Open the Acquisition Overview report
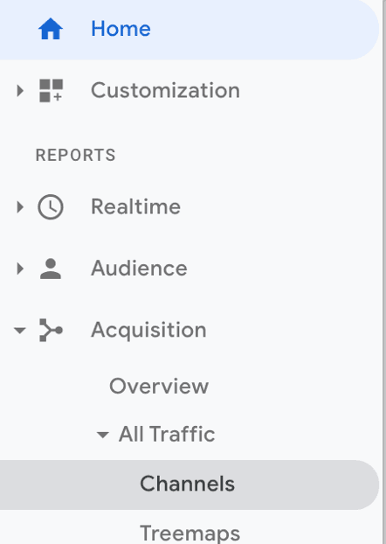Screen dimensions: 386x544 [x=159, y=386]
